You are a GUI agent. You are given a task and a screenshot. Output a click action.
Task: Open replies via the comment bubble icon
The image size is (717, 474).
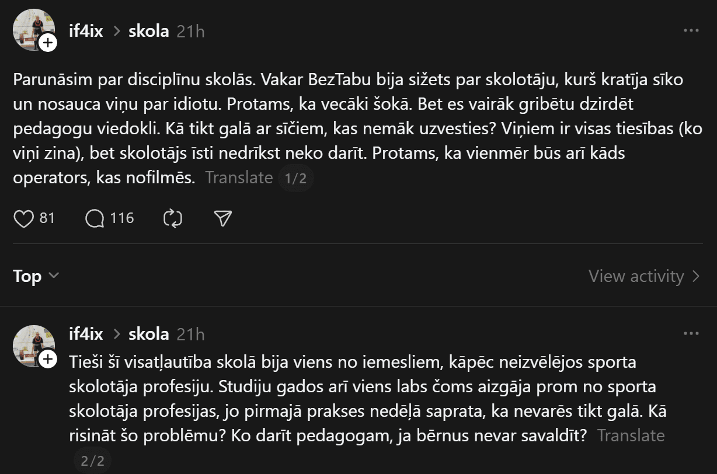coord(95,219)
